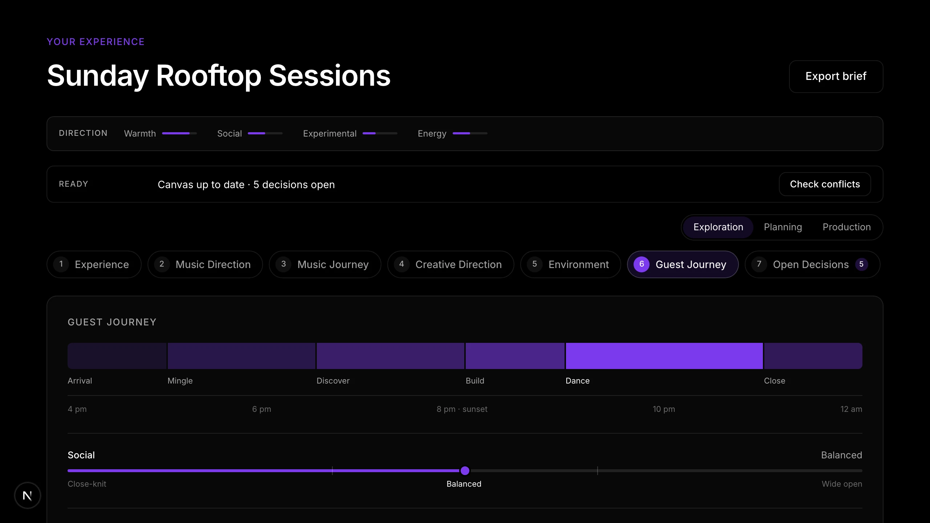Select the Mingle phase block
The height and width of the screenshot is (523, 930).
coord(242,356)
